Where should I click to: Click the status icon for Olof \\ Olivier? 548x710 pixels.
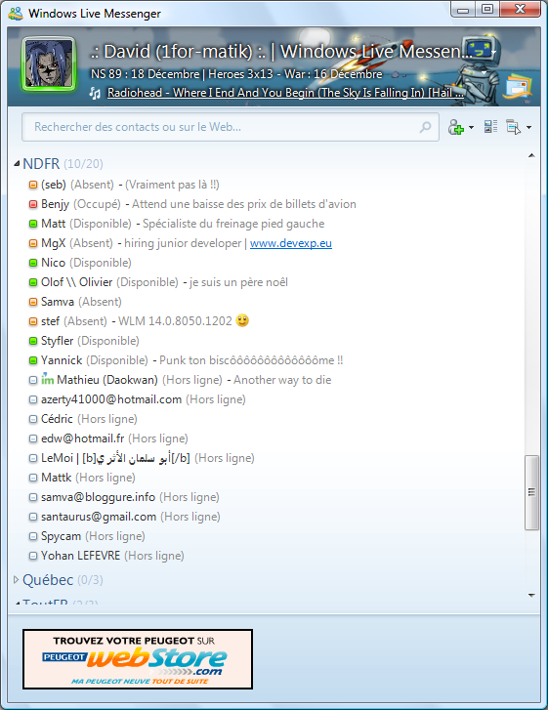point(33,282)
